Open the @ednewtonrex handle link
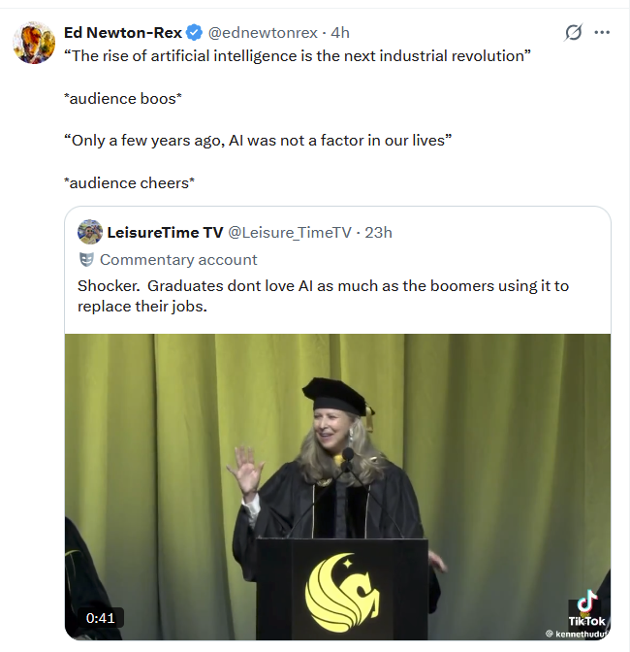The width and height of the screenshot is (630, 652). pyautogui.click(x=263, y=32)
